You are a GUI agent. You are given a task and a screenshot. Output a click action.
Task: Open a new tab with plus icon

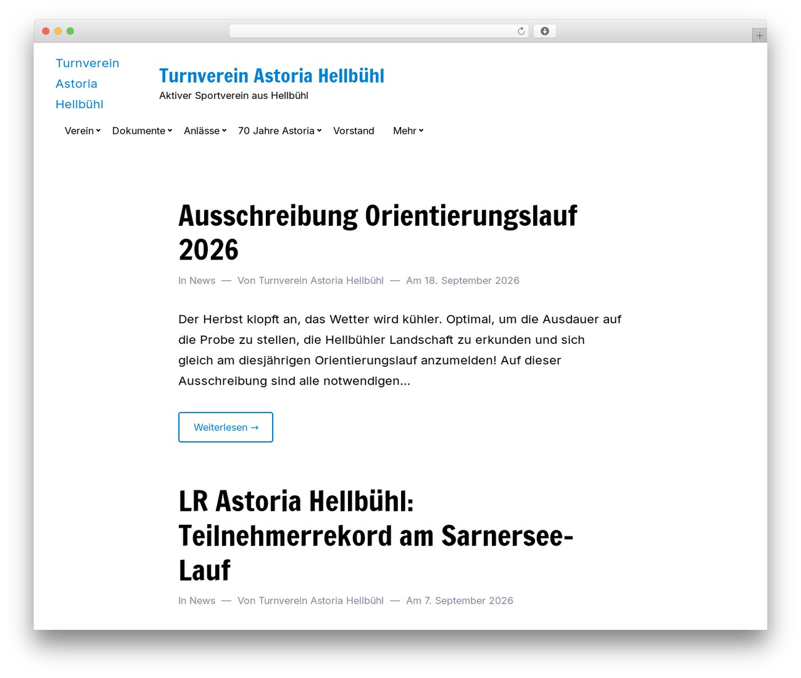coord(759,36)
